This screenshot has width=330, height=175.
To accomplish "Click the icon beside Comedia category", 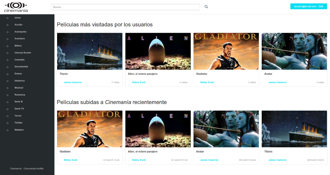I will tap(7, 60).
